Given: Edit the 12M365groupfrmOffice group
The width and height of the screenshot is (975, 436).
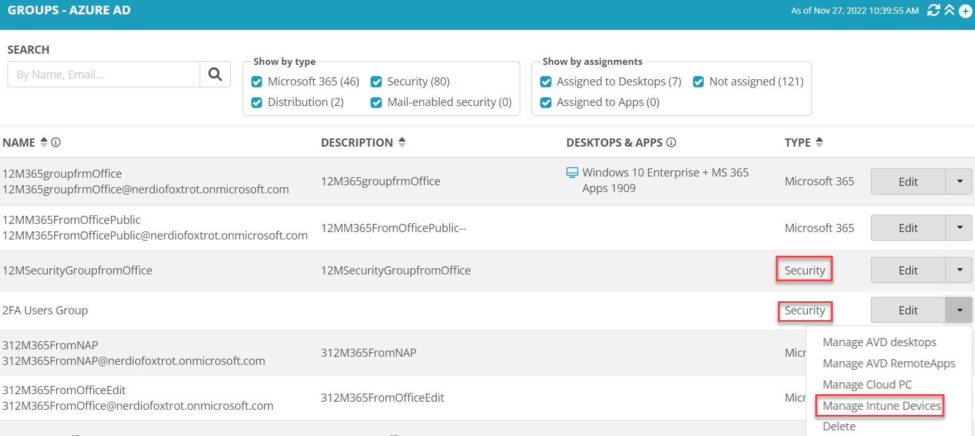Looking at the screenshot, I should [x=908, y=182].
